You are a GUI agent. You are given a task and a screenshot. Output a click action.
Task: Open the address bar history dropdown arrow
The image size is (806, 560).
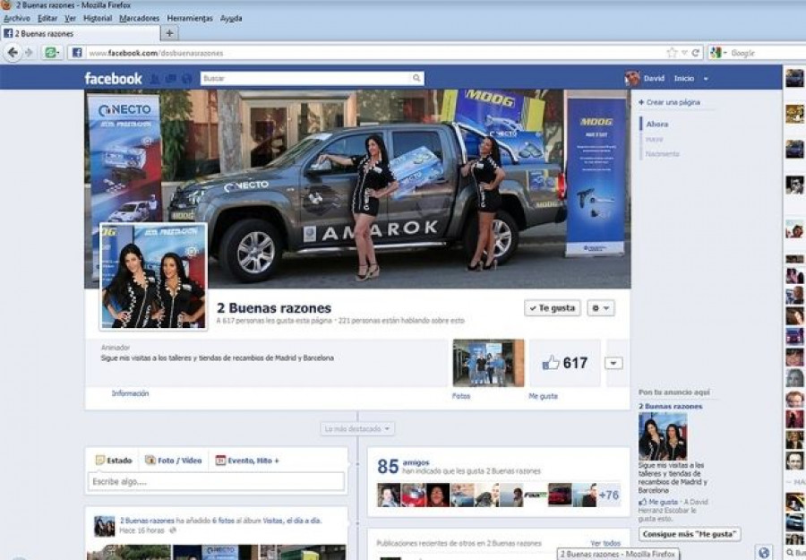684,53
